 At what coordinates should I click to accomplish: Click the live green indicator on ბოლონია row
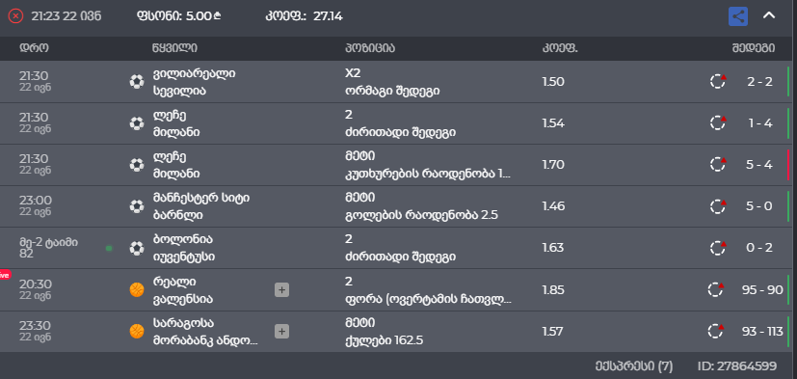(109, 248)
